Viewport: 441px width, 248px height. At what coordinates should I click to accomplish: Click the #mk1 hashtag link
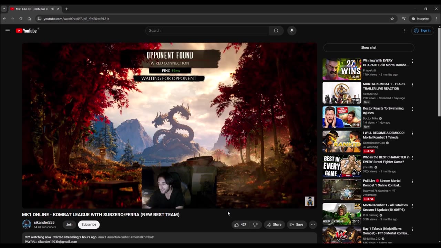point(102,237)
